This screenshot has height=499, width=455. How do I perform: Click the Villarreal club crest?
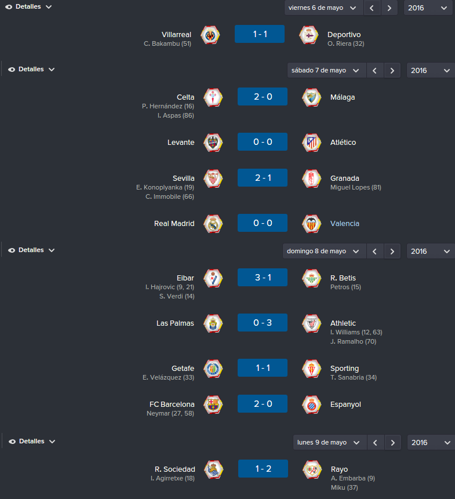(210, 35)
